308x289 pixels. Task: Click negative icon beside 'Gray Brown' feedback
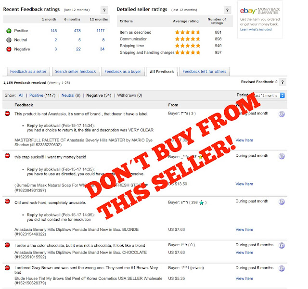tap(8, 268)
